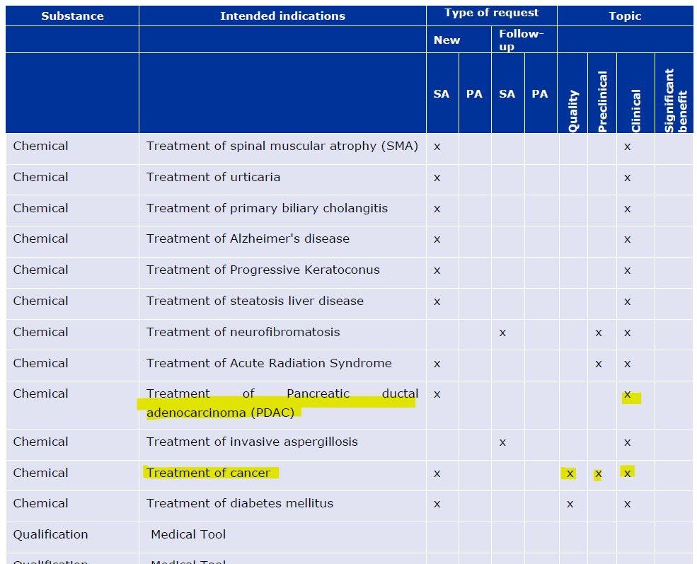Click the Substance column header
Viewport: 697px width, 564px height.
coord(71,16)
